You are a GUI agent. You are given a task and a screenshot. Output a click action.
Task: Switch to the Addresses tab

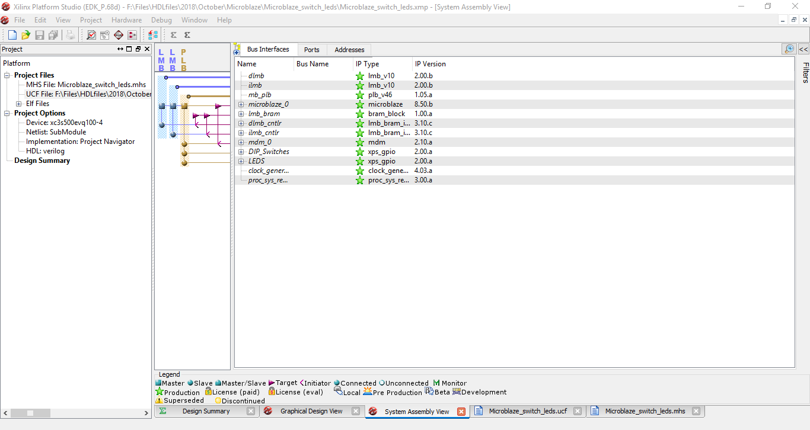click(x=349, y=50)
